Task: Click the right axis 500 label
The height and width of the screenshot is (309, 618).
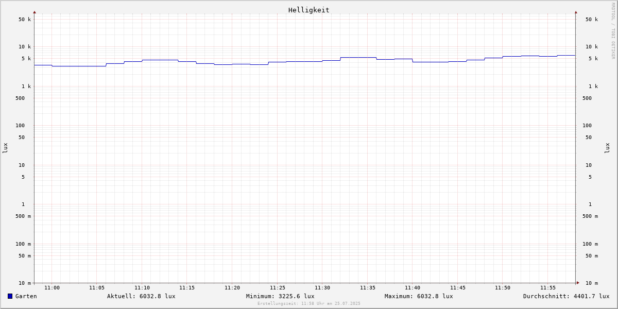Action: 587,98
